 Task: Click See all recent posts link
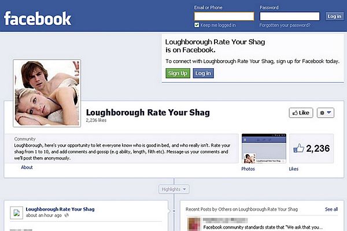click(x=331, y=209)
